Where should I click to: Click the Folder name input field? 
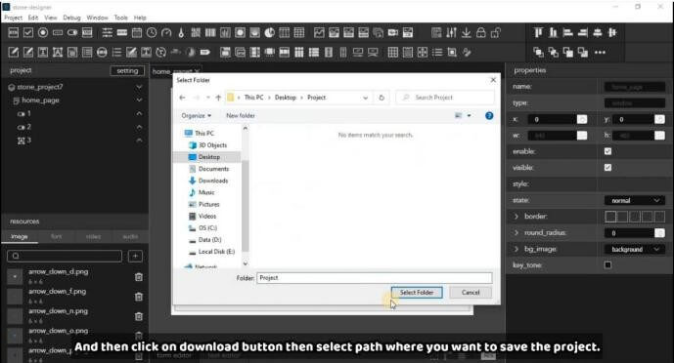375,278
